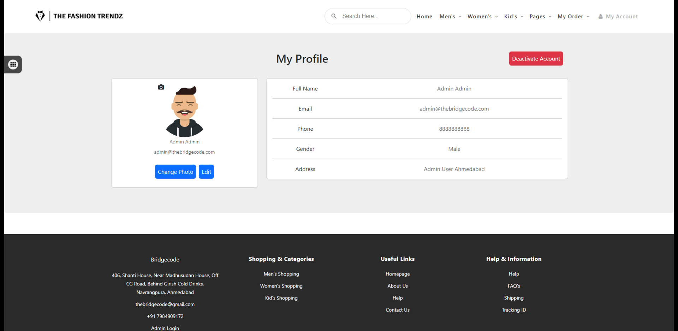
Task: Click the Edit profile button
Action: [206, 172]
